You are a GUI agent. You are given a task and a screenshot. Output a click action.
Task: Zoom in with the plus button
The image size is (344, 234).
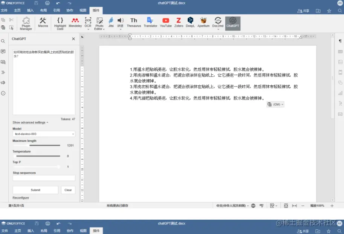(x=332, y=206)
